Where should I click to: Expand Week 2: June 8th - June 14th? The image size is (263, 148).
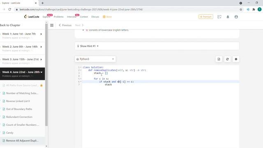tap(23, 49)
